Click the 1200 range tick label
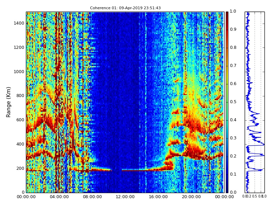The image size is (273, 205). click(x=19, y=47)
